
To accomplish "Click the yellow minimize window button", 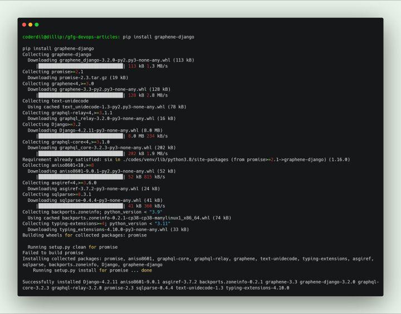I will click(31, 25).
